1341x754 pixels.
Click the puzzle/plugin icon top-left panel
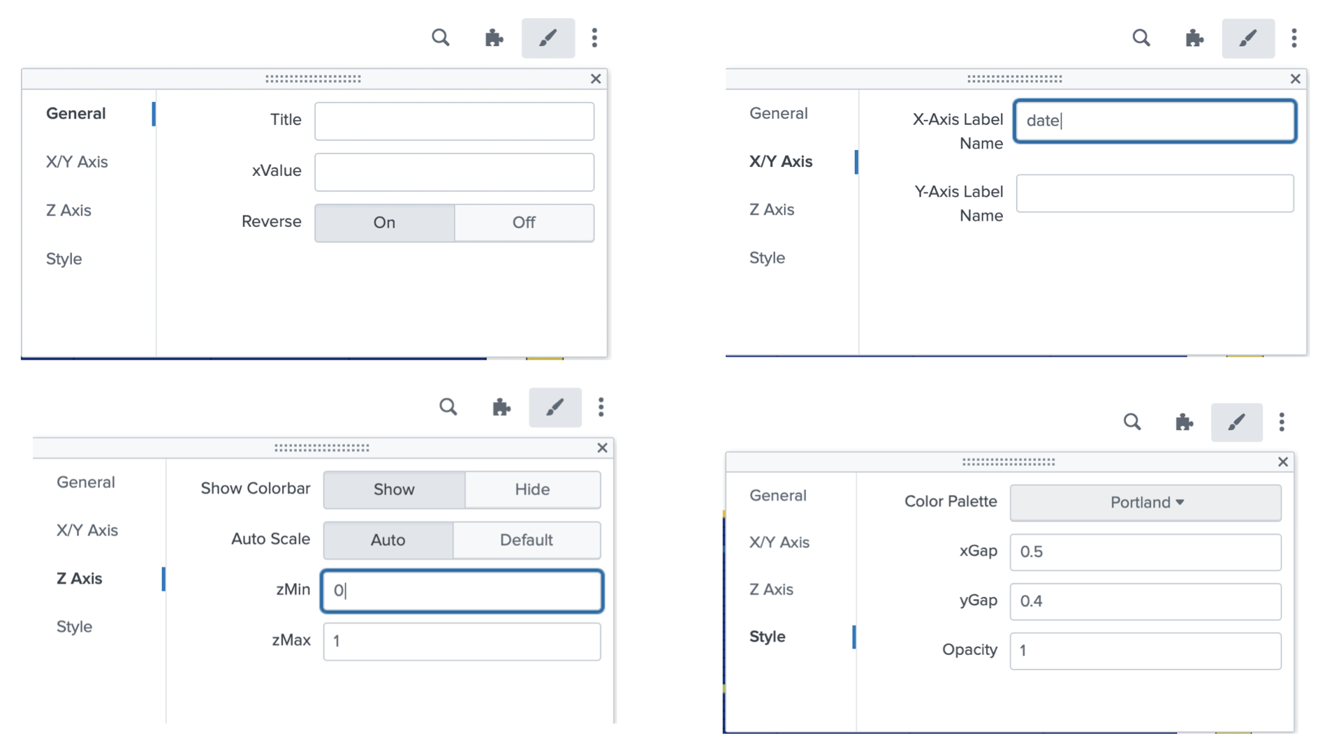[x=494, y=38]
